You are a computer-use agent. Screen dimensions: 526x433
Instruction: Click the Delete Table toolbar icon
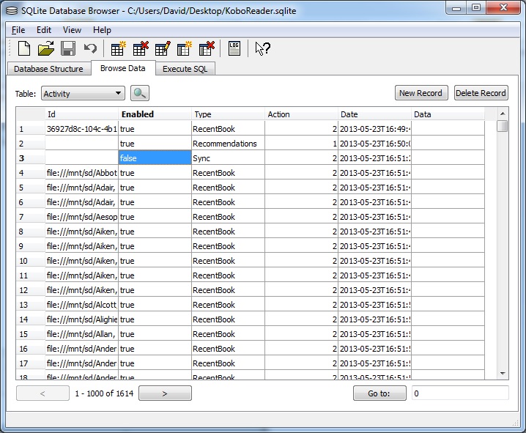coord(141,48)
